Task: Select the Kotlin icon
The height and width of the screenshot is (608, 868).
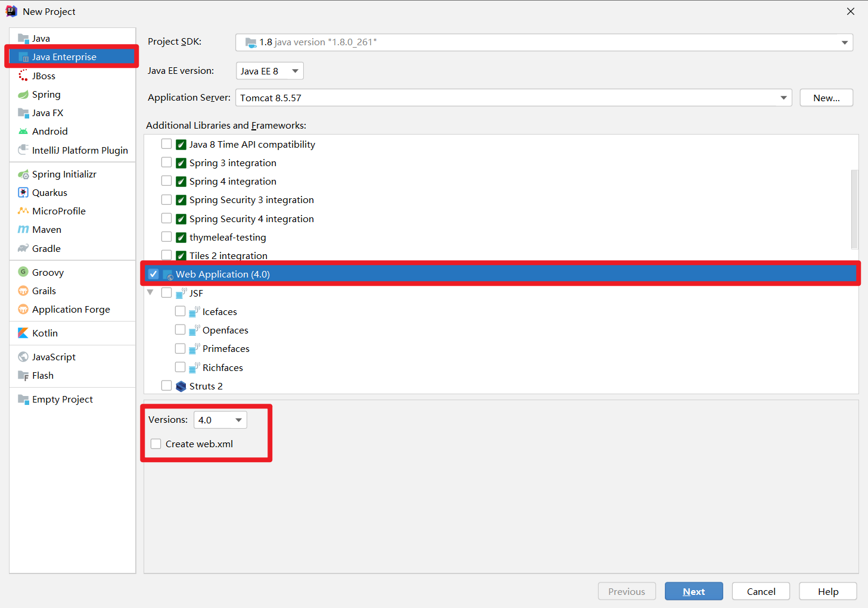Action: 23,333
